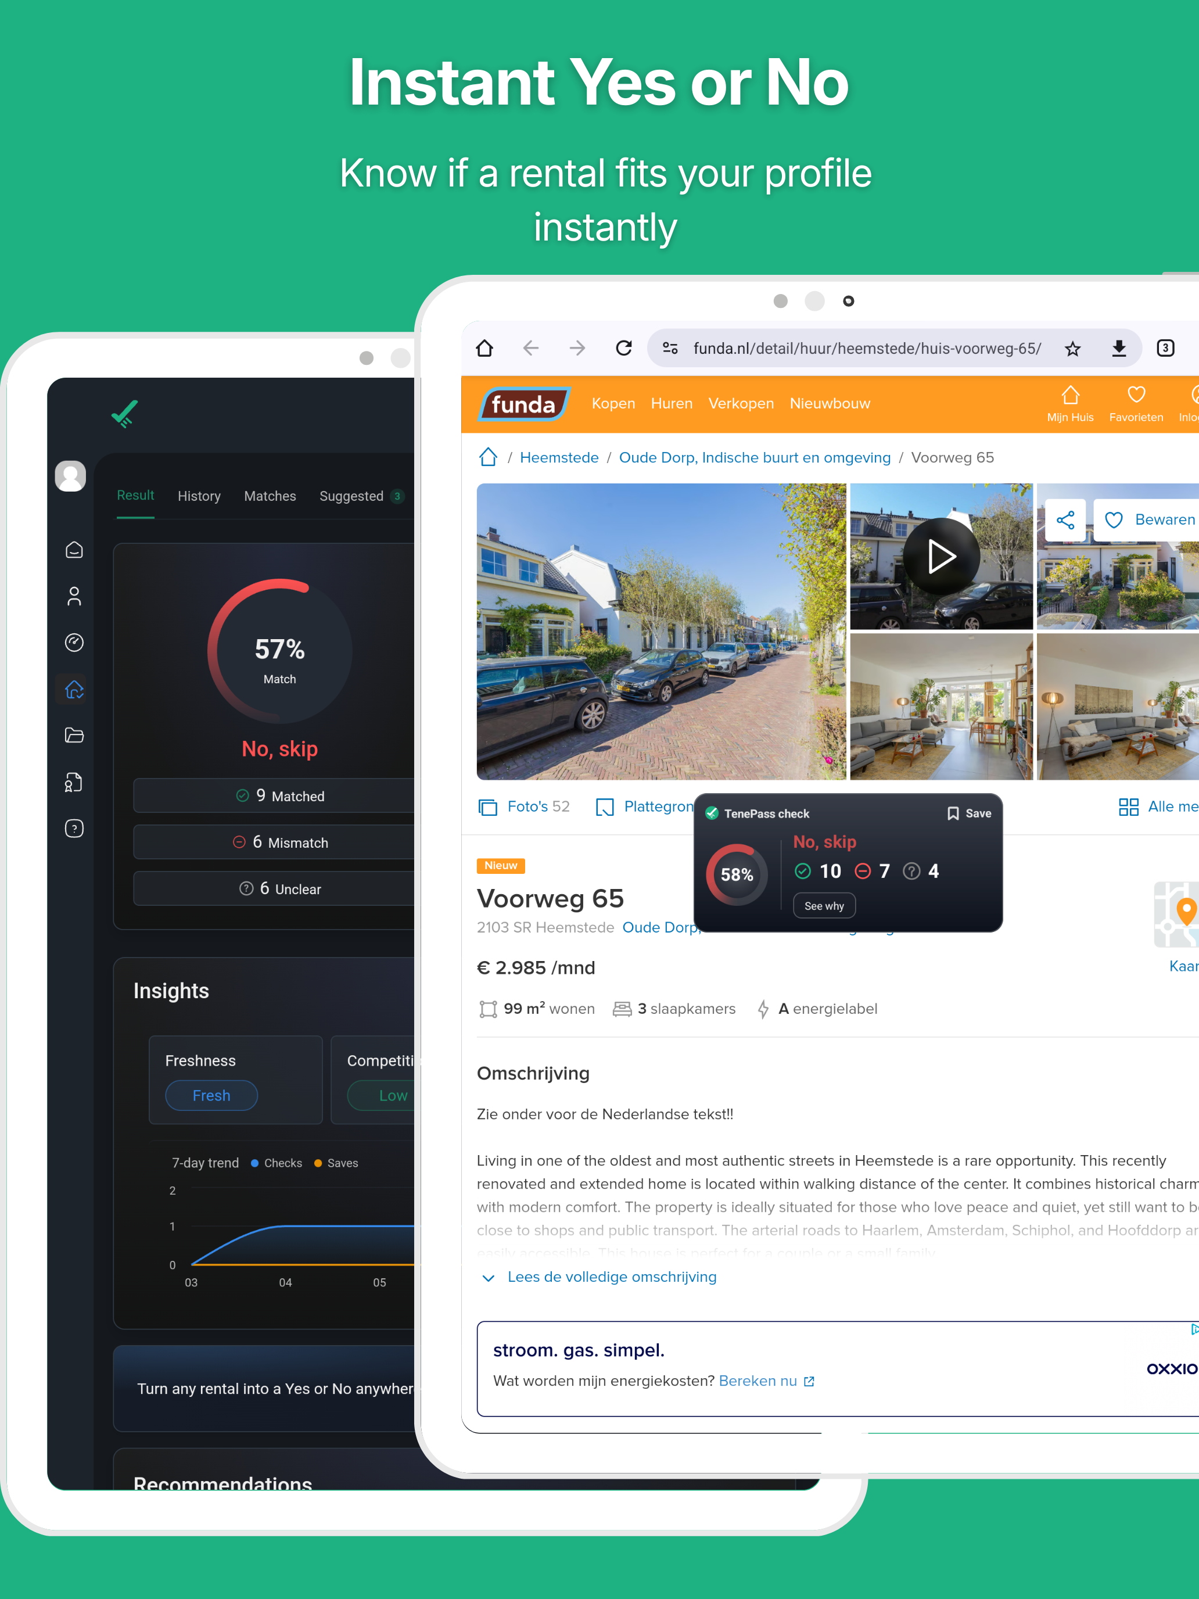Open Huren in funda navigation

[672, 403]
